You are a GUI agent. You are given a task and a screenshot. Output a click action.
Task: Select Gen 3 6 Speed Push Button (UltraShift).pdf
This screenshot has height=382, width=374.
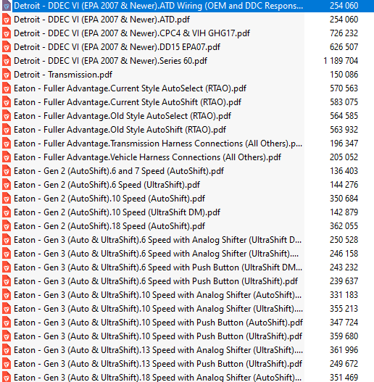coord(156,281)
